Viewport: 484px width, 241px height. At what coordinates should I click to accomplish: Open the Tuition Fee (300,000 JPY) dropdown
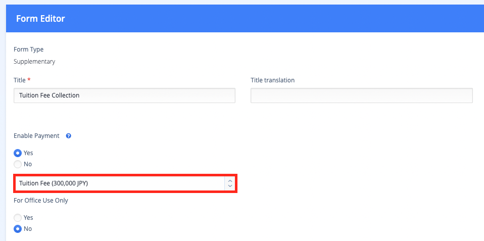pyautogui.click(x=125, y=183)
